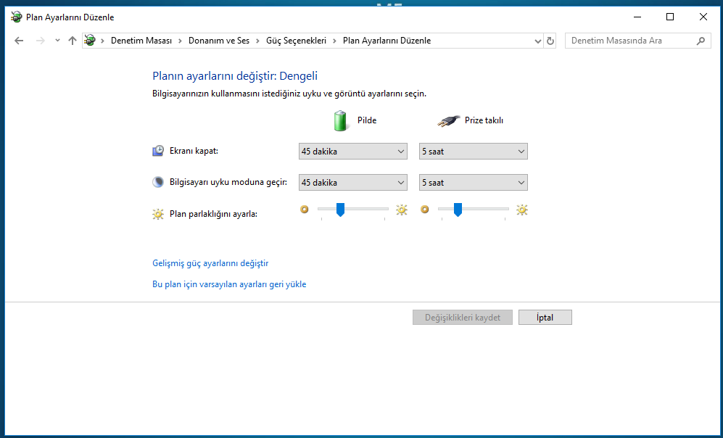The width and height of the screenshot is (723, 438).
Task: Open Ekranı kapat dropdown for plugged in
Action: pyautogui.click(x=473, y=152)
